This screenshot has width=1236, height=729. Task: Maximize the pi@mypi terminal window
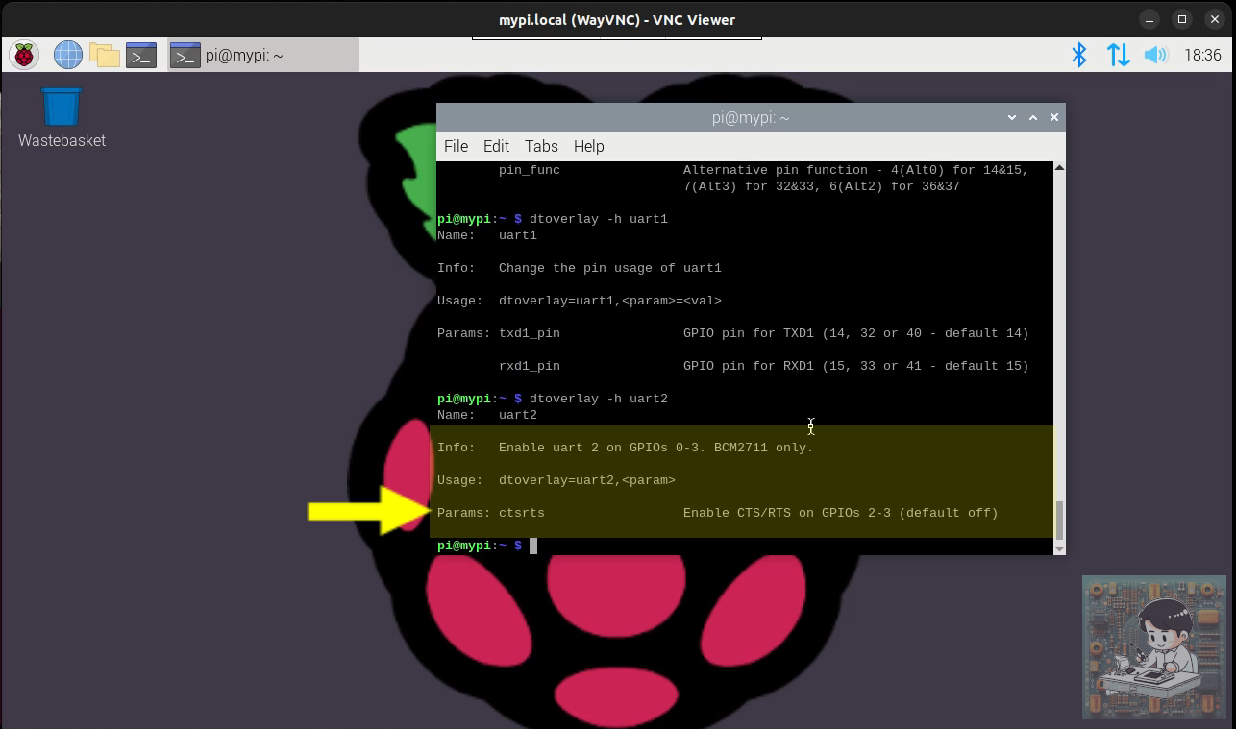tap(1033, 117)
